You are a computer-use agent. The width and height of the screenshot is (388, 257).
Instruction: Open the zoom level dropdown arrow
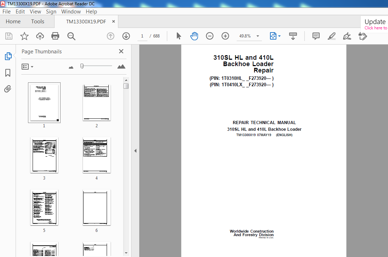pyautogui.click(x=258, y=36)
